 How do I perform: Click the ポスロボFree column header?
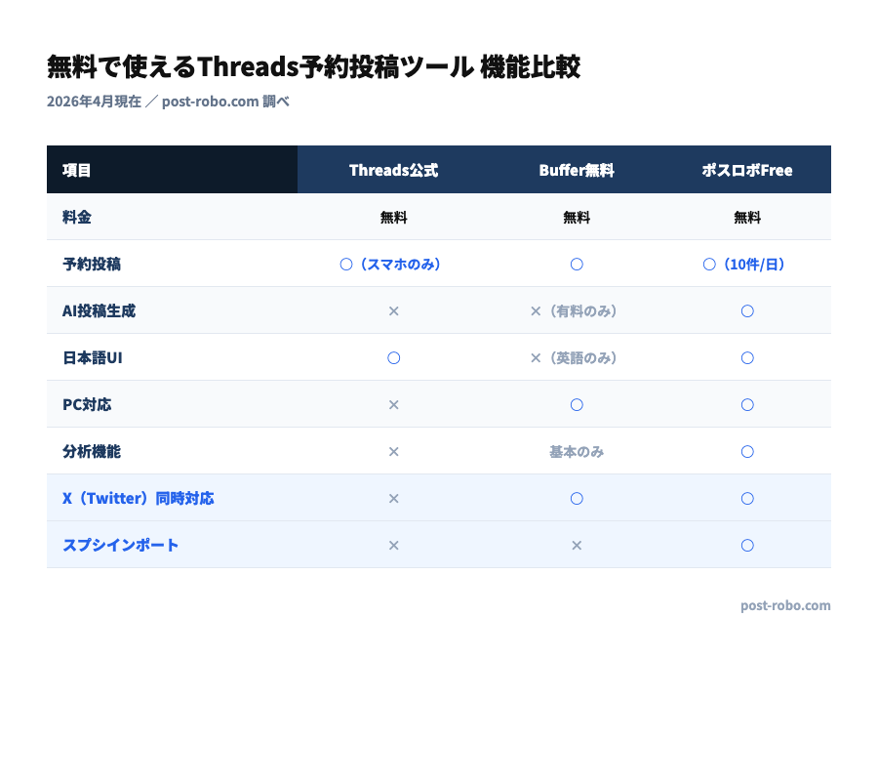747,170
